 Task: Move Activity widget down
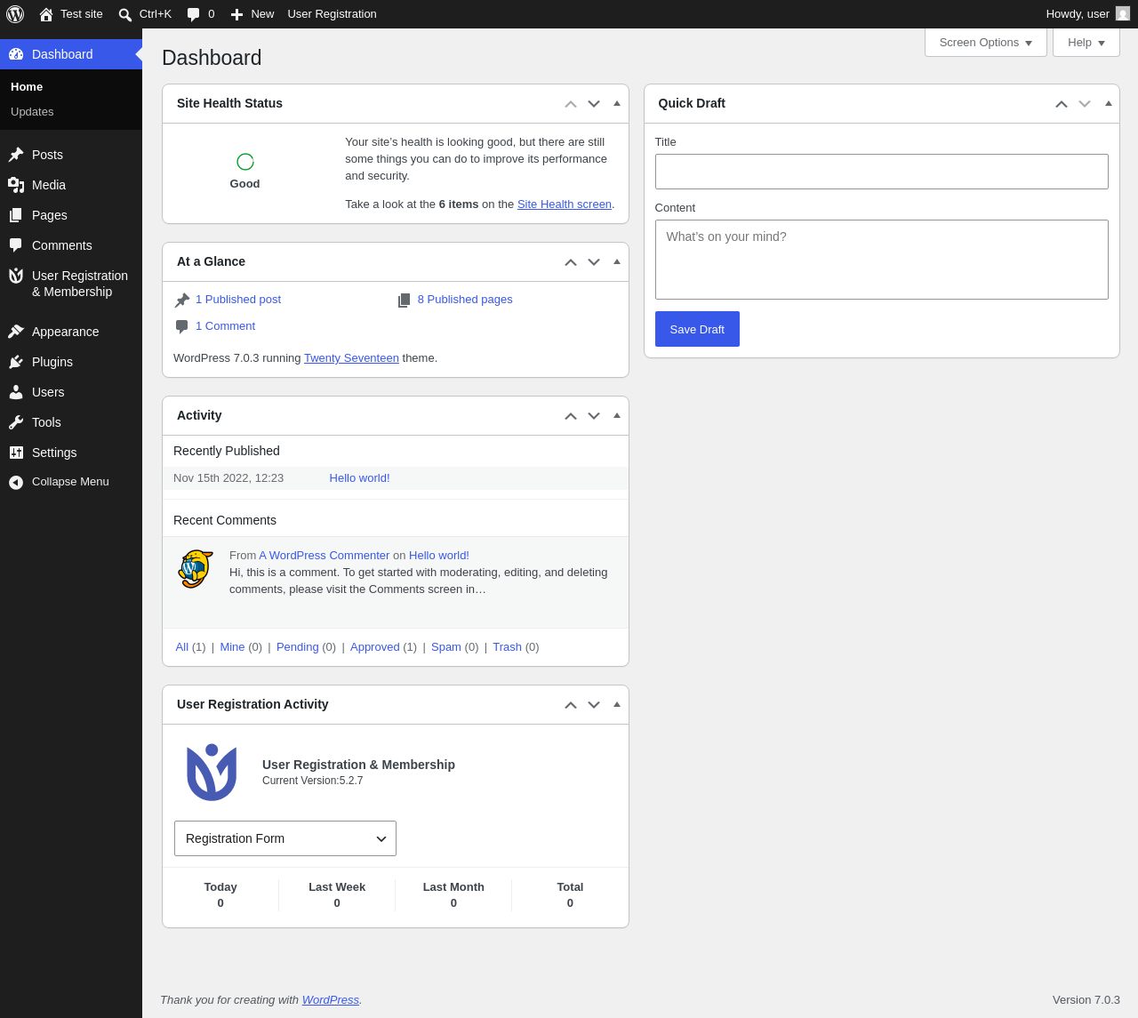[594, 416]
